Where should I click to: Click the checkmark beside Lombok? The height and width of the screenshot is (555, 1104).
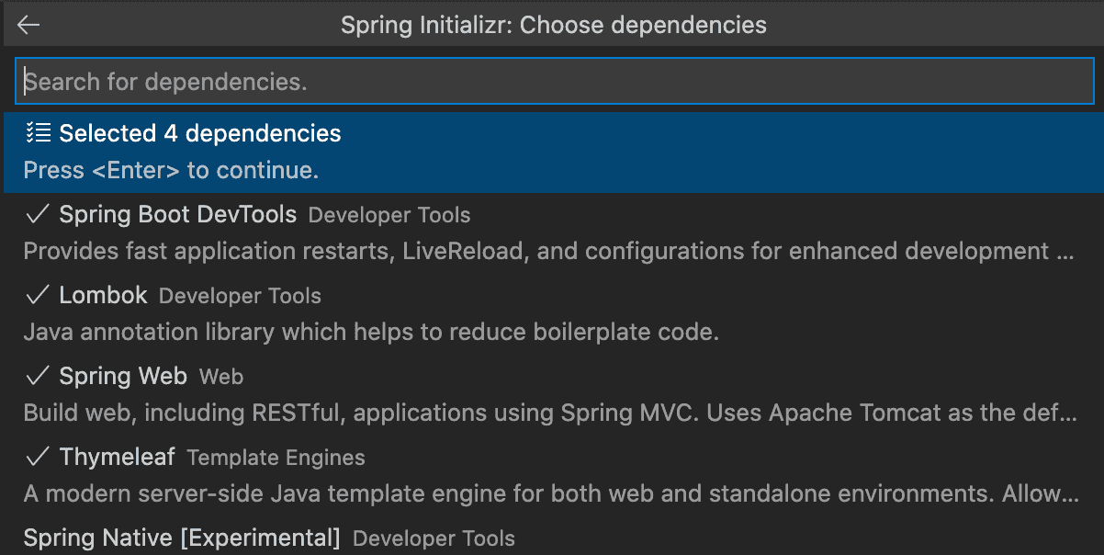coord(38,295)
